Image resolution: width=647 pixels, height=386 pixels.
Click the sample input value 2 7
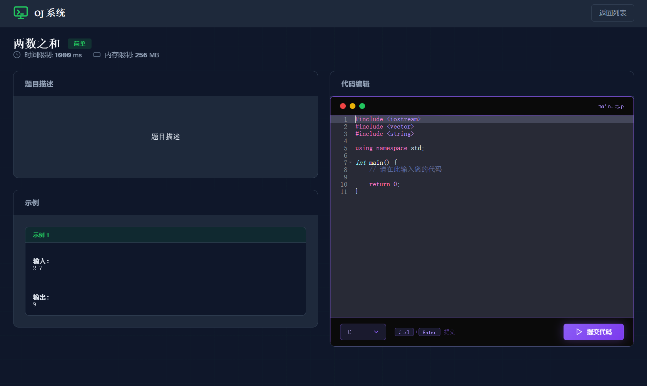coord(38,268)
